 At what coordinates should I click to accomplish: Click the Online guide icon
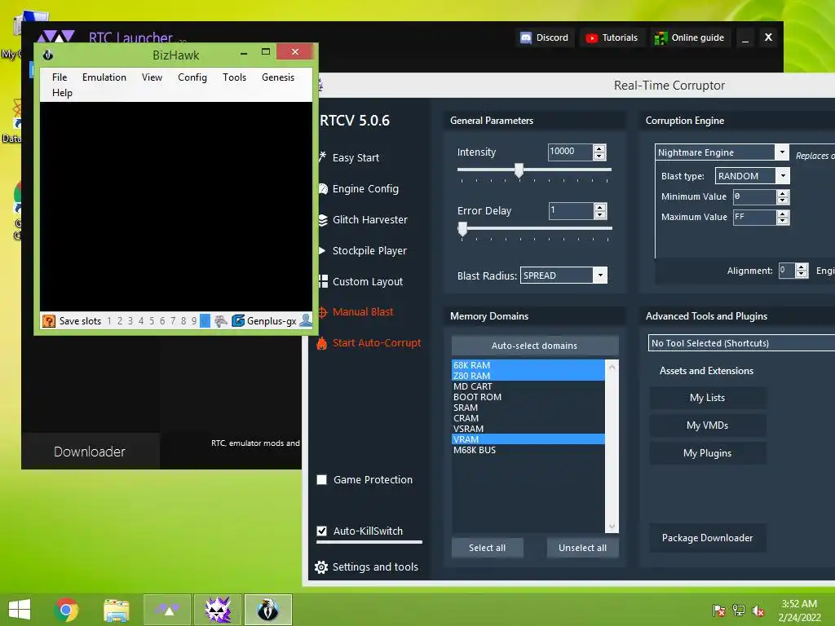click(x=660, y=37)
